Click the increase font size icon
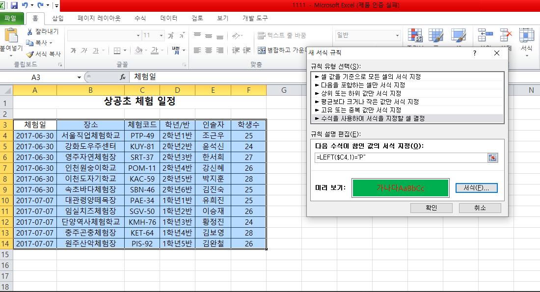540x292 pixels. pos(171,36)
